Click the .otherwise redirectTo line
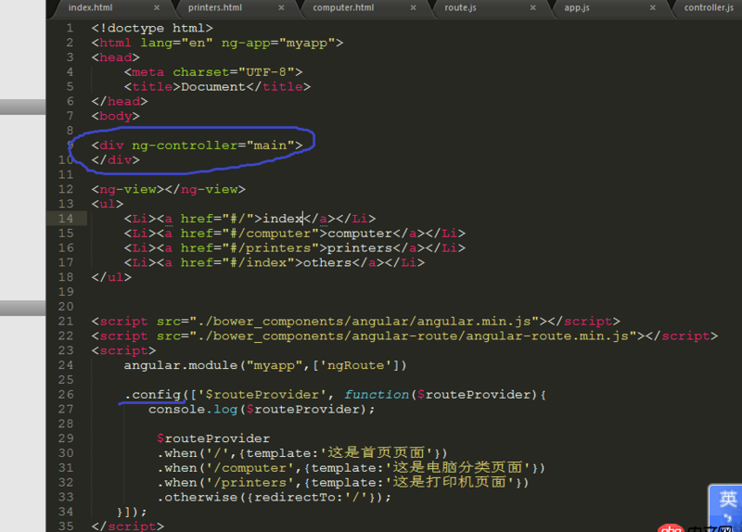 tap(275, 498)
